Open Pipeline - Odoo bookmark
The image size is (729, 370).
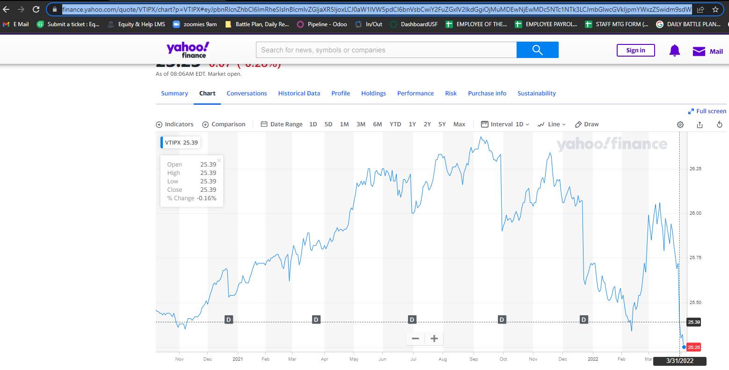tap(322, 24)
